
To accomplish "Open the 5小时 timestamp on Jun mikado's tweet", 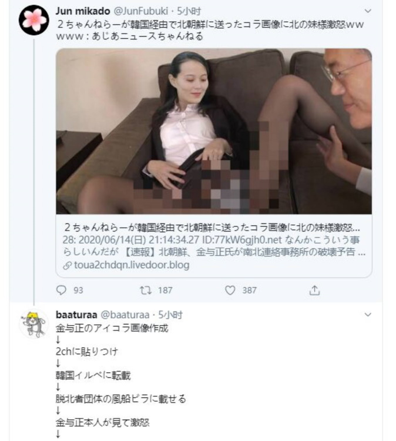I will [189, 11].
